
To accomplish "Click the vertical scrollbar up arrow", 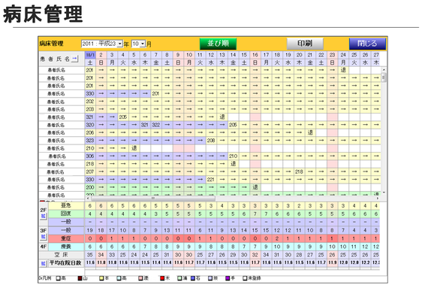I will click(384, 69).
